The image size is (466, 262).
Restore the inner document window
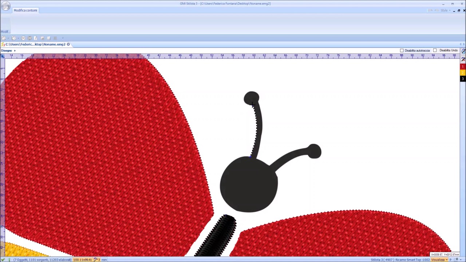coord(459,11)
